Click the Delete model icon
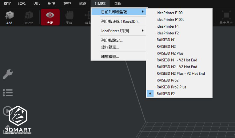The height and width of the screenshot is (138, 235). 29,17
